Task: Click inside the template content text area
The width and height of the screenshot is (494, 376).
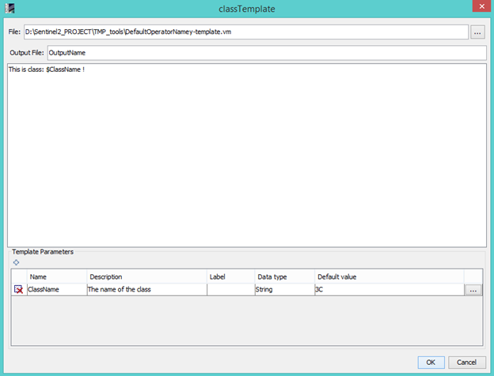Action: [x=245, y=158]
